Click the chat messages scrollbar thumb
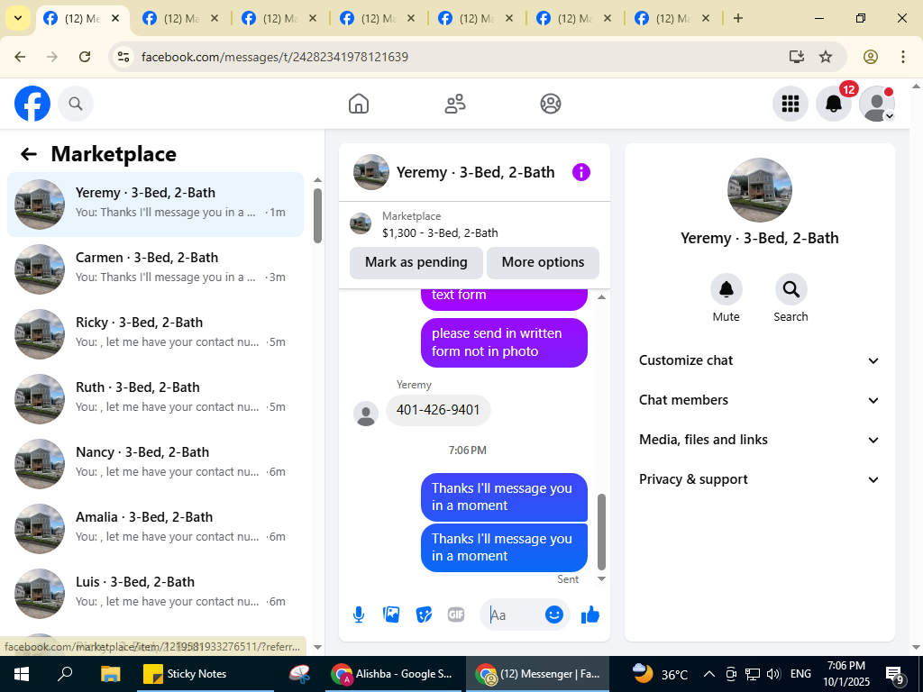Screen dimensions: 923x692 [601, 532]
